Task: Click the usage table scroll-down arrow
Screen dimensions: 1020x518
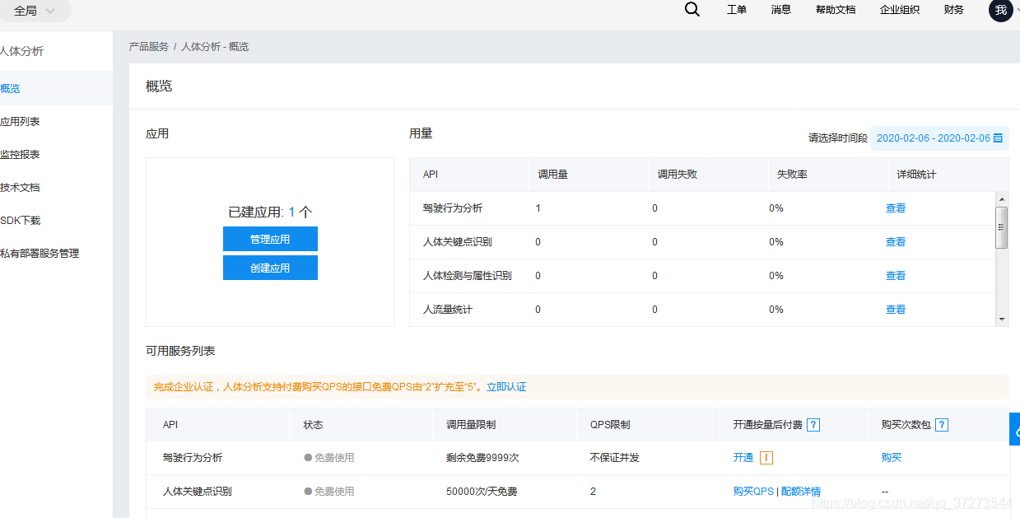Action: tap(1002, 319)
